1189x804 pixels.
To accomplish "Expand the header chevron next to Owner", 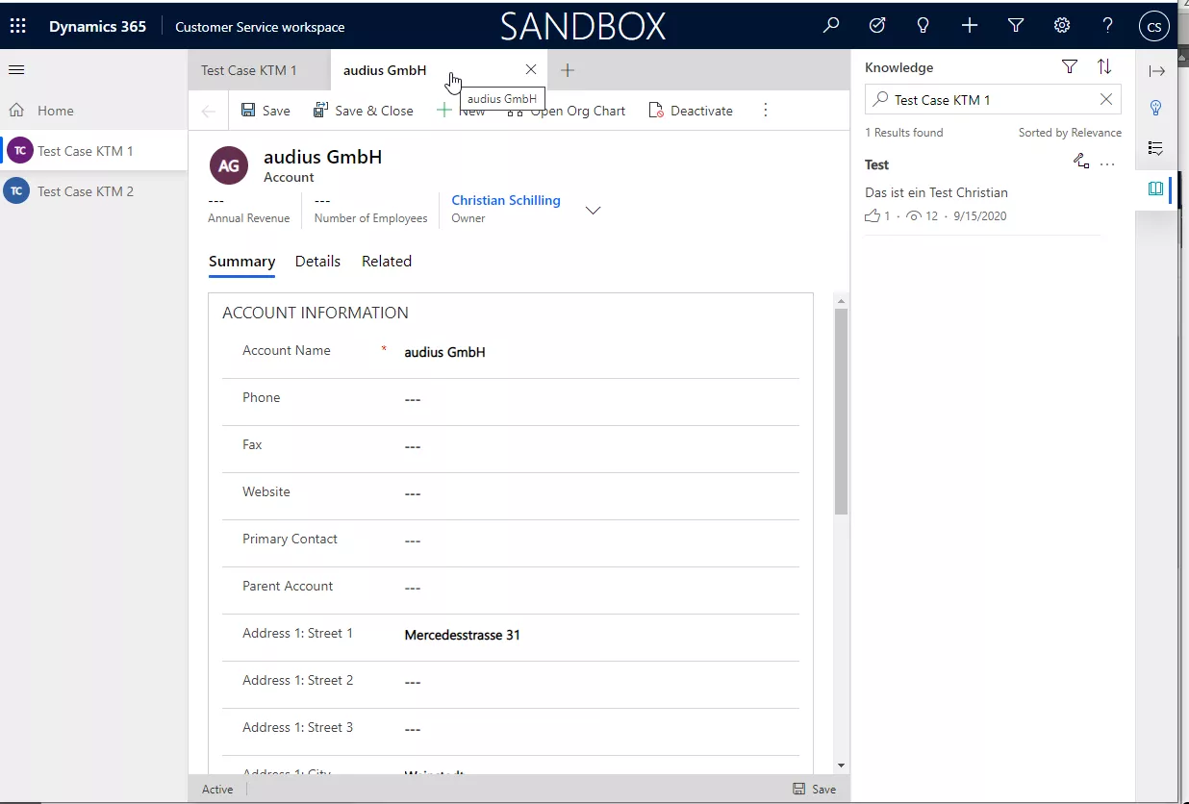I will 594,211.
